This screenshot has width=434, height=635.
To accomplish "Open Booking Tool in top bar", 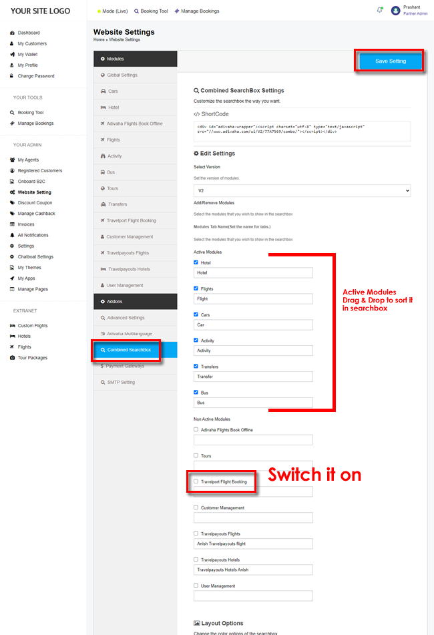I will (151, 11).
